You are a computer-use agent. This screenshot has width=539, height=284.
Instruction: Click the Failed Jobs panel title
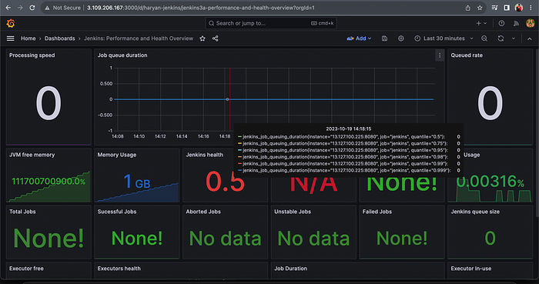point(377,212)
